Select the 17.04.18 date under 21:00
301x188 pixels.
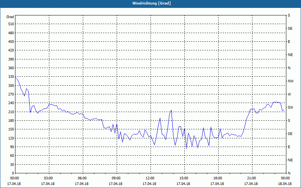251,184
